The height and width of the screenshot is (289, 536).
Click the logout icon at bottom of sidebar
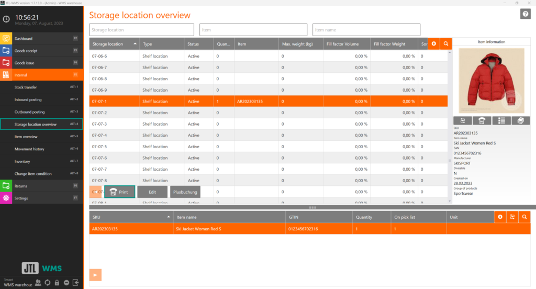pyautogui.click(x=76, y=283)
